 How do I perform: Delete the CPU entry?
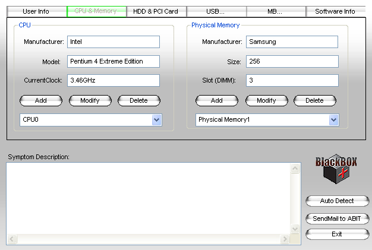[x=139, y=100]
